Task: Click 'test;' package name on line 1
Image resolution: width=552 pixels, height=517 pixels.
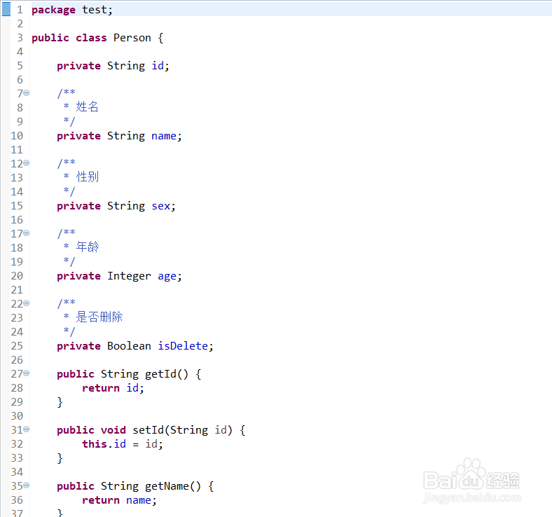Action: 97,11
